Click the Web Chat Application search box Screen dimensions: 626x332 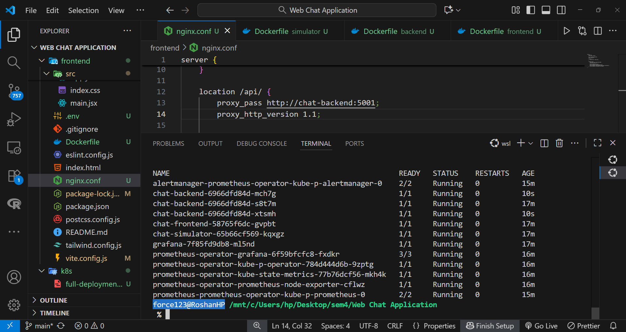pyautogui.click(x=317, y=10)
